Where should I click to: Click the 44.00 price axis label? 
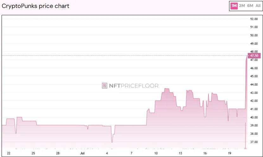254,84
